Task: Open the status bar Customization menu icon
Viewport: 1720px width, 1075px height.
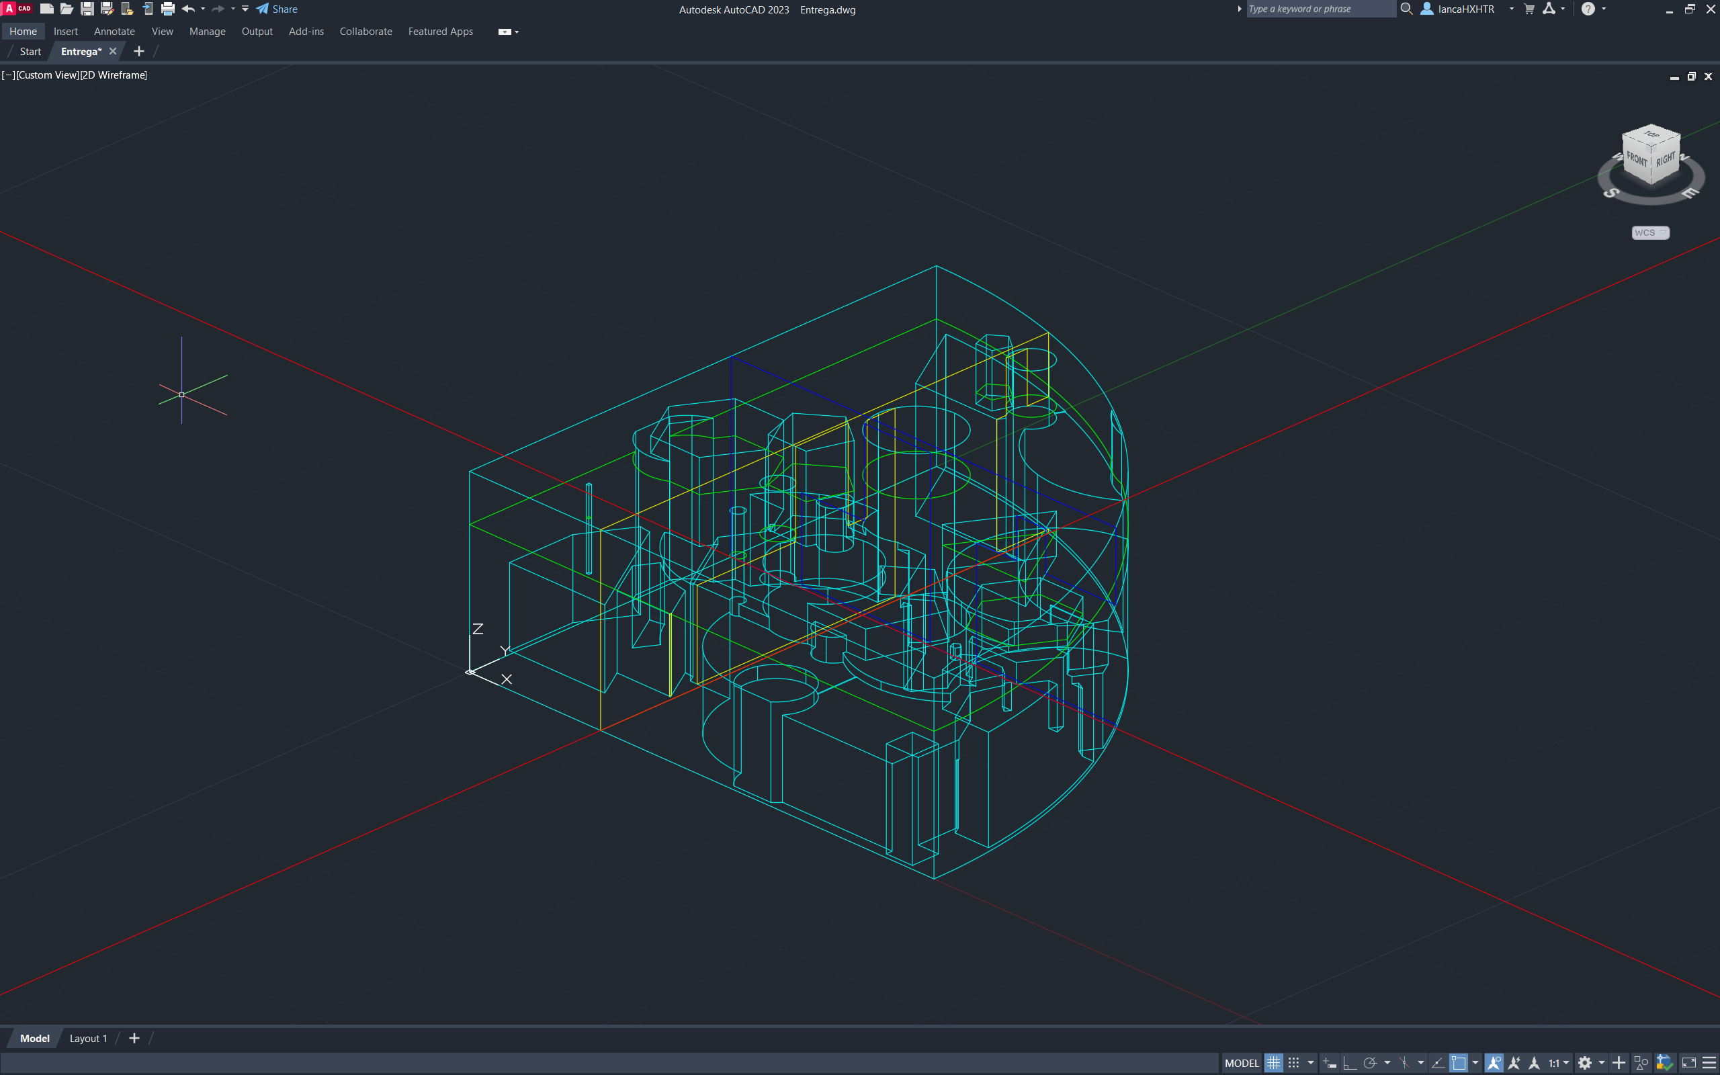Action: [1709, 1063]
